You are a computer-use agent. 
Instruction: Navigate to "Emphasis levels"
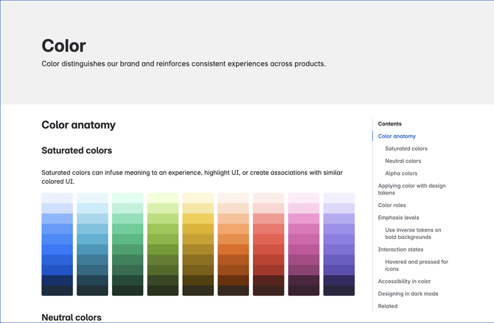point(398,217)
